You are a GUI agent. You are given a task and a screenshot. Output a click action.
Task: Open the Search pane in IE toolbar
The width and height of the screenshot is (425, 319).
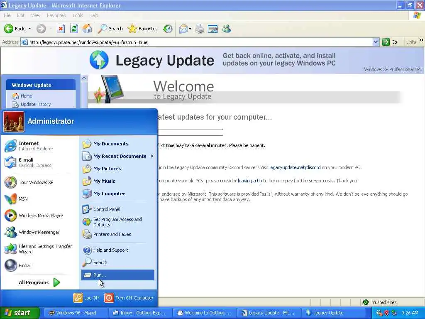(x=110, y=29)
